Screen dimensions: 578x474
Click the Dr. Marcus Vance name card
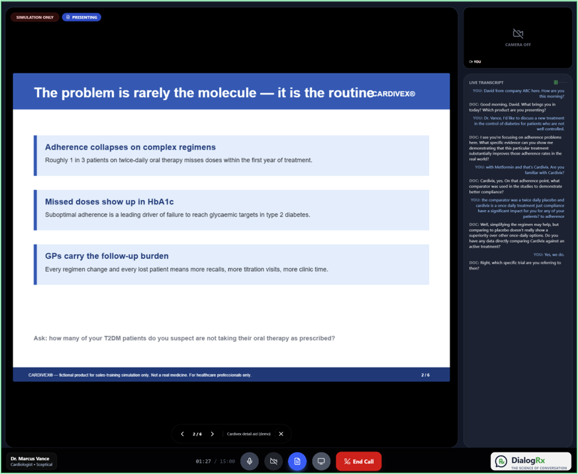[x=32, y=461]
